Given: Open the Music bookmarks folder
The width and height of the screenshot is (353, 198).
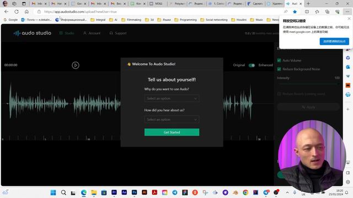Looking at the screenshot, I should coord(256,20).
